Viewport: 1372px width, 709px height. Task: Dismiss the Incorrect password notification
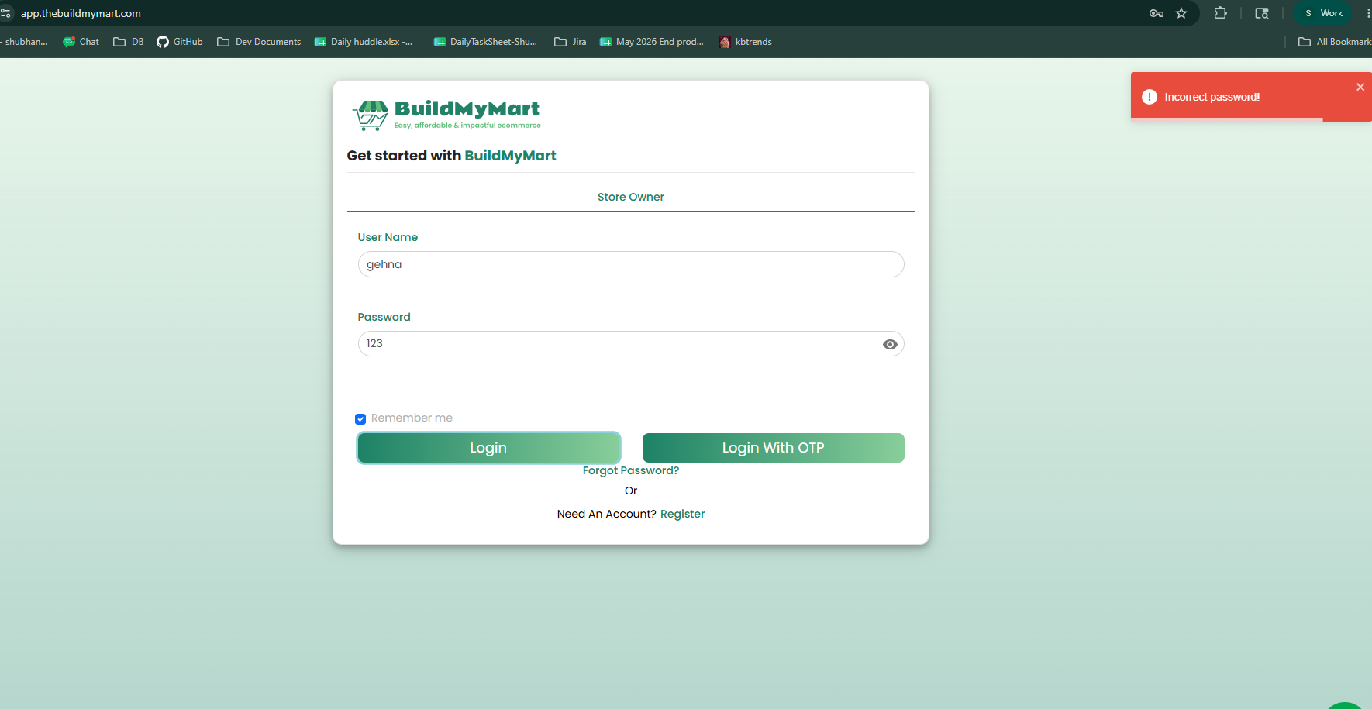tap(1360, 87)
